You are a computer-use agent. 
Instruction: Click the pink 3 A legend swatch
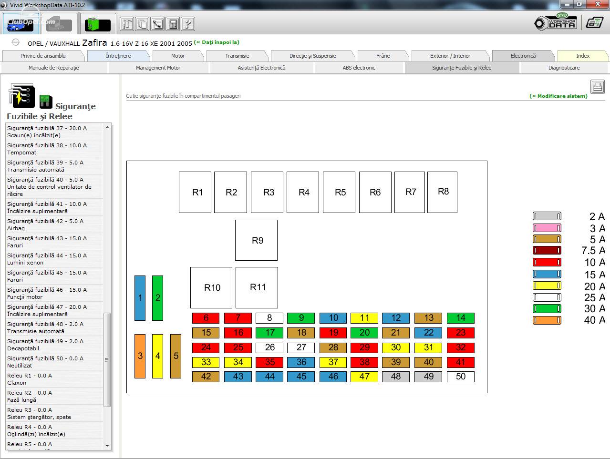(x=547, y=228)
